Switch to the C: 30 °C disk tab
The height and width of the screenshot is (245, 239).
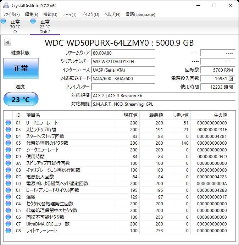click(15, 27)
